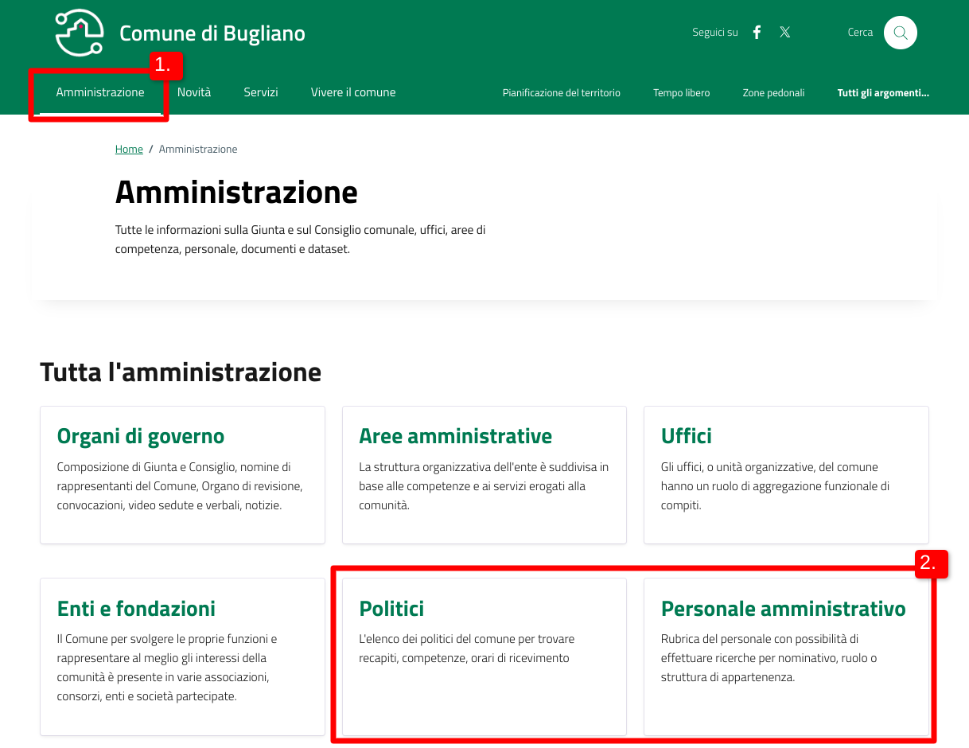Open Personale amministrativo card heading

(783, 609)
